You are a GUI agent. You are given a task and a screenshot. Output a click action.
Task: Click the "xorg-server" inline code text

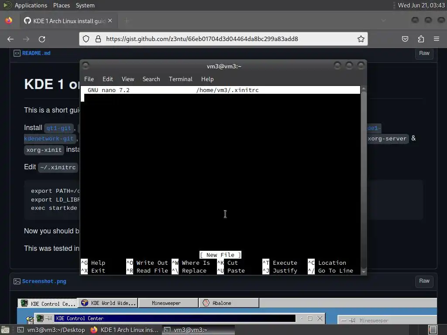click(x=387, y=139)
